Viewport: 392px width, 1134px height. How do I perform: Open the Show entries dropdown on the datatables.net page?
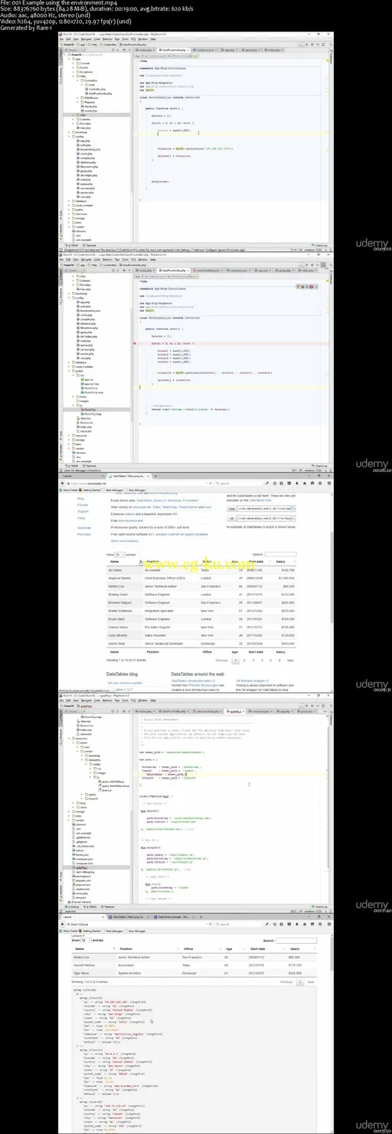119,554
